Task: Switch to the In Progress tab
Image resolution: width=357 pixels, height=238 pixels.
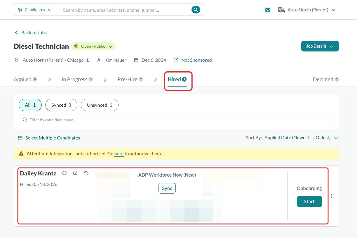Action: point(77,79)
